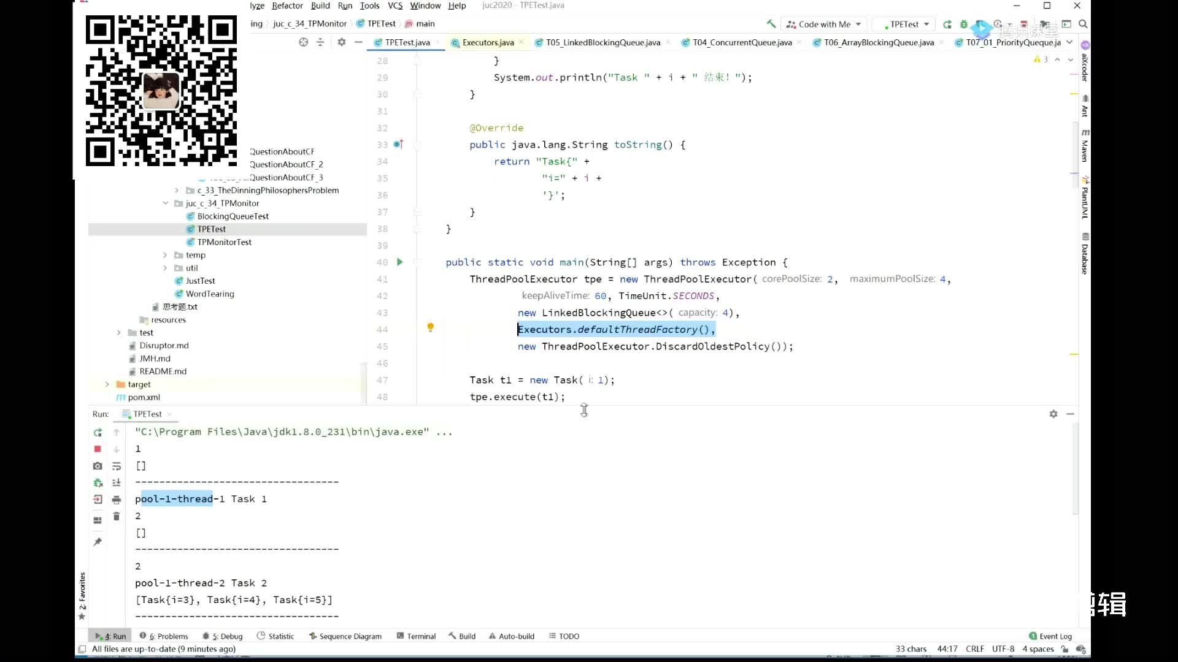1178x662 pixels.
Task: Select the TPETest.java editor tab
Action: click(x=403, y=42)
